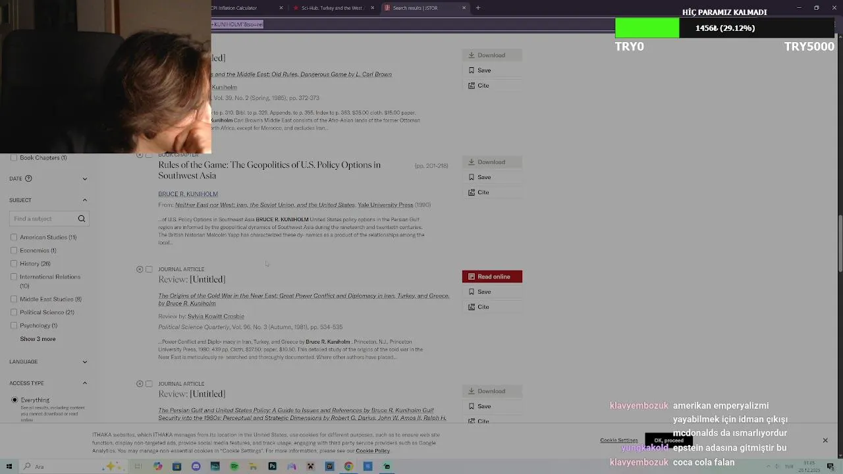Check the Political Science (21) subject
The image size is (843, 474).
14,312
